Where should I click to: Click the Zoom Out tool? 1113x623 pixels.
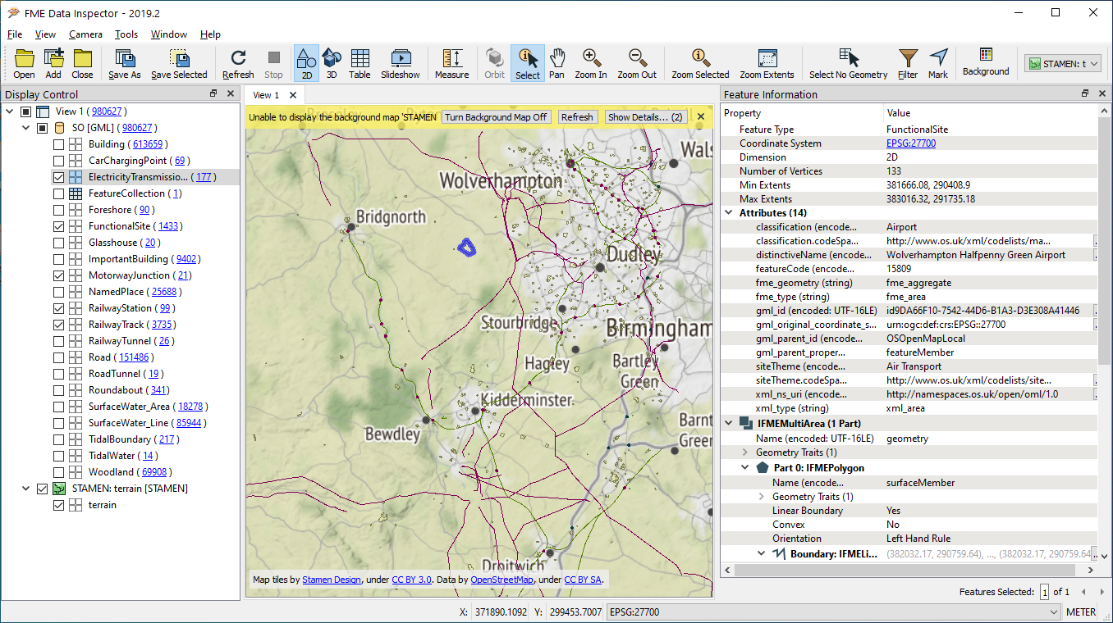click(637, 64)
